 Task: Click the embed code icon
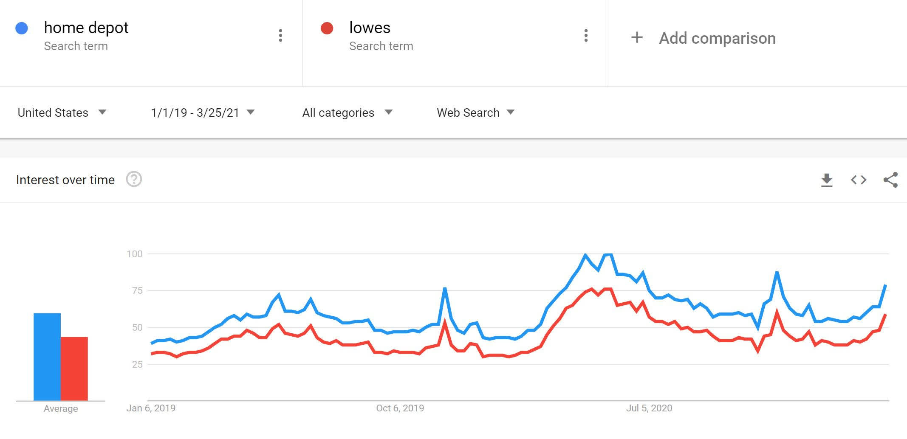[858, 180]
